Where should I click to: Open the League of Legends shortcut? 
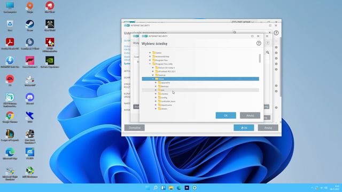(x=10, y=135)
